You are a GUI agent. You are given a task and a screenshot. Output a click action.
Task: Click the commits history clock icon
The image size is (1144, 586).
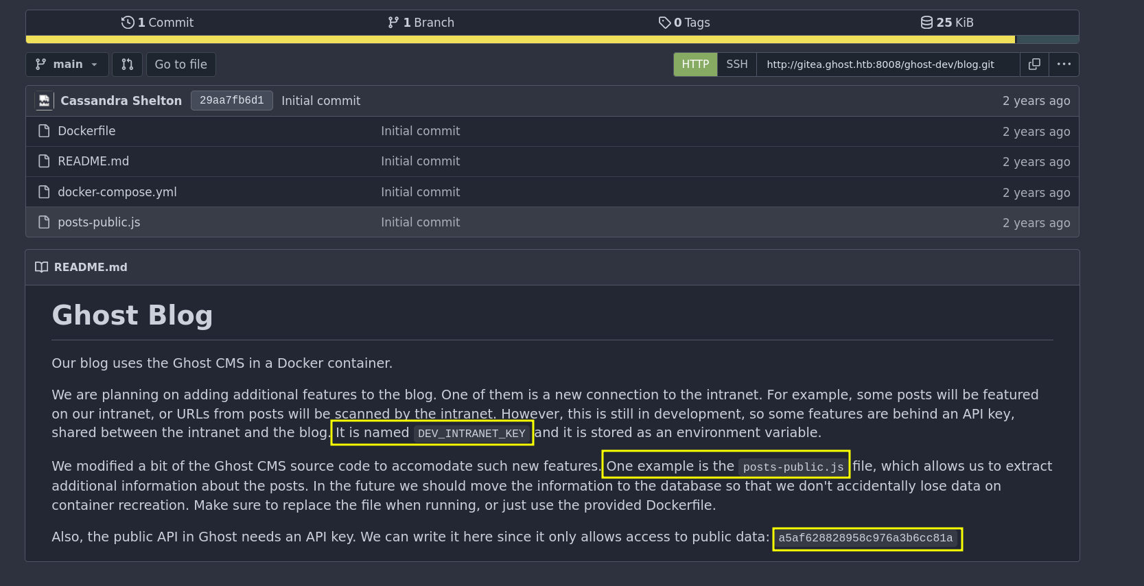[x=128, y=23]
